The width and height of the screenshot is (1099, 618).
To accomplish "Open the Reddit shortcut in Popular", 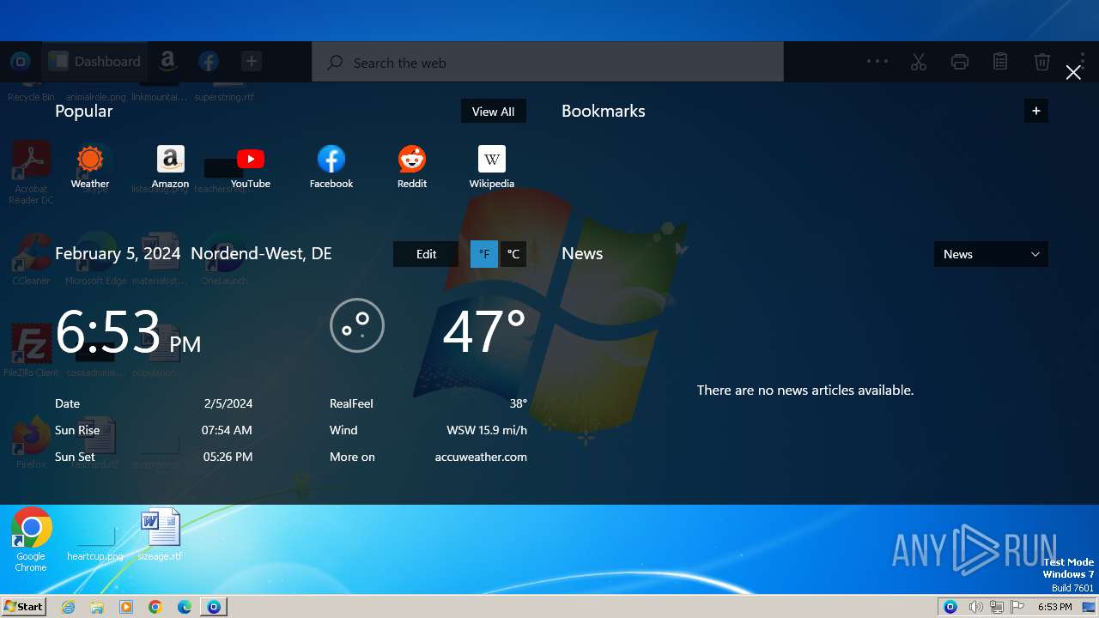I will click(x=412, y=167).
